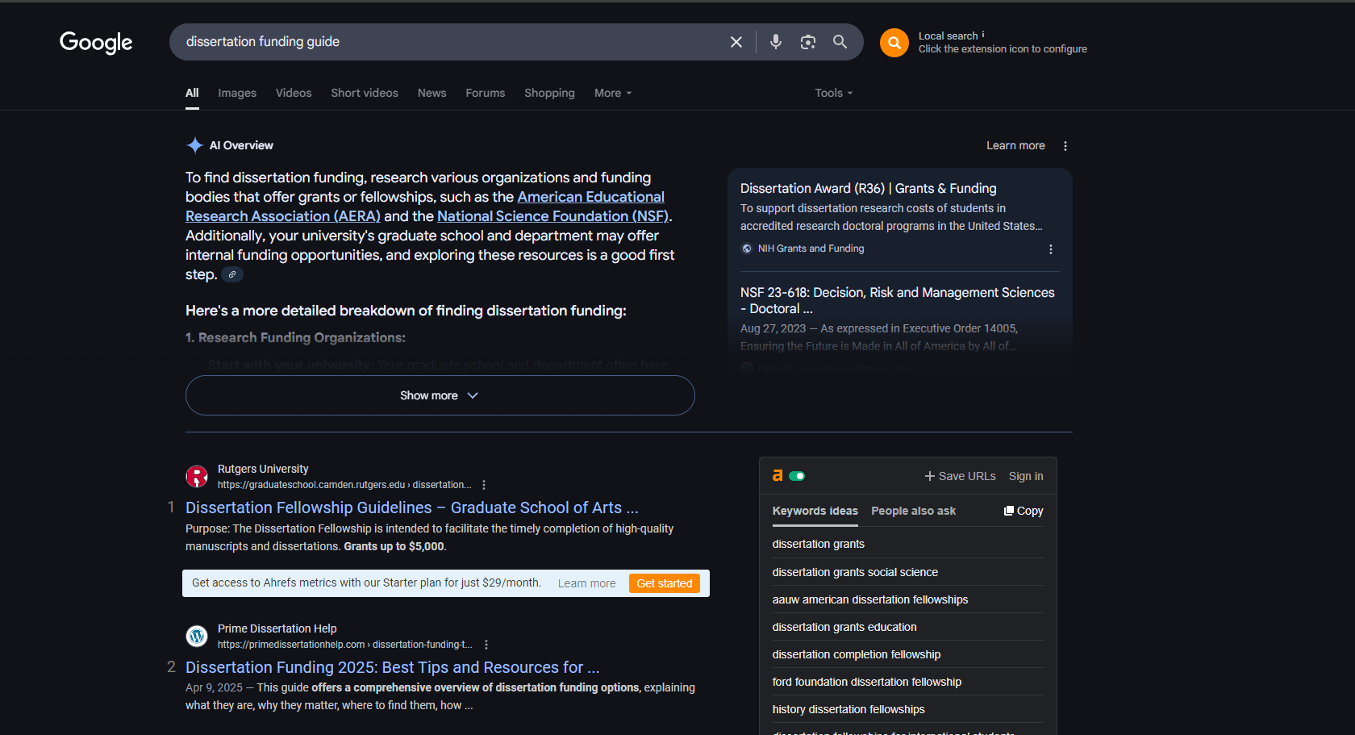
Task: Open Dissertation Funding 2025 result
Action: 393,667
